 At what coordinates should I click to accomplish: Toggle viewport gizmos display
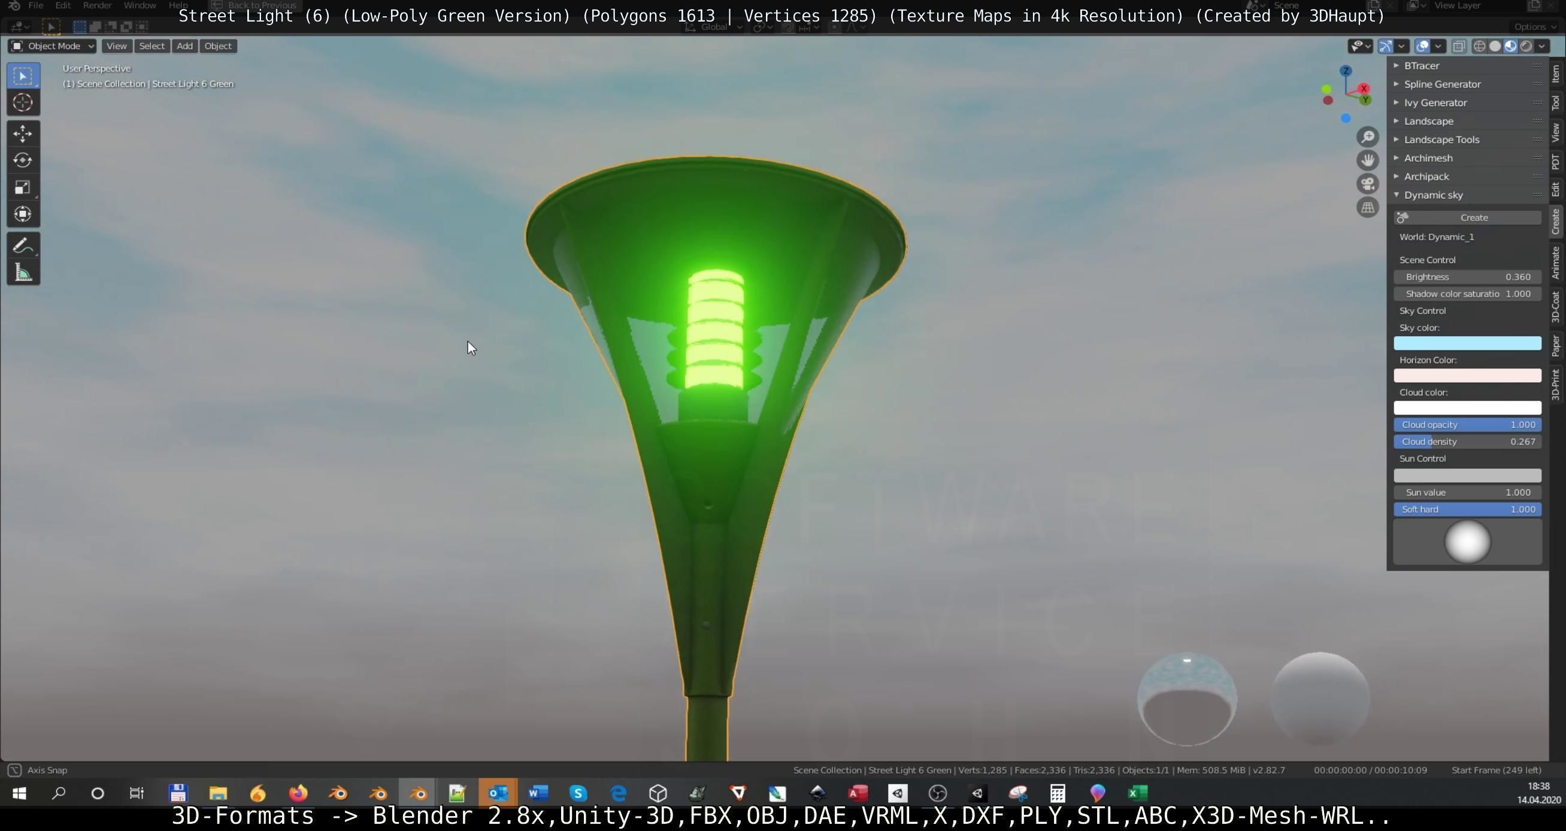click(x=1386, y=46)
